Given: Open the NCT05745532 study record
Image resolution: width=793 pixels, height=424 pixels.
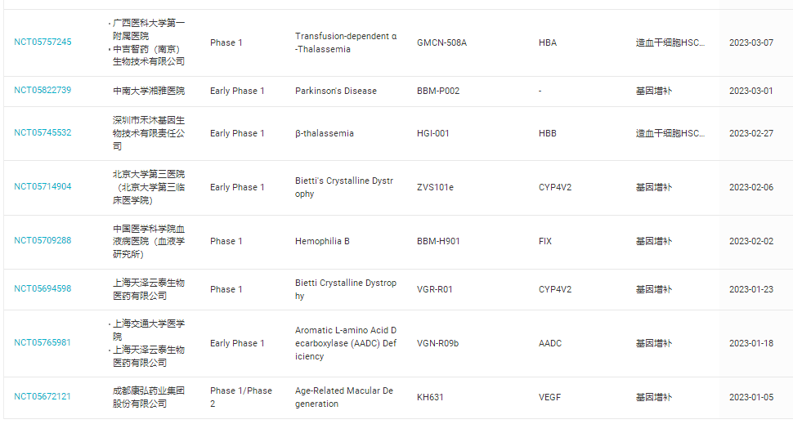Looking at the screenshot, I should tap(43, 133).
